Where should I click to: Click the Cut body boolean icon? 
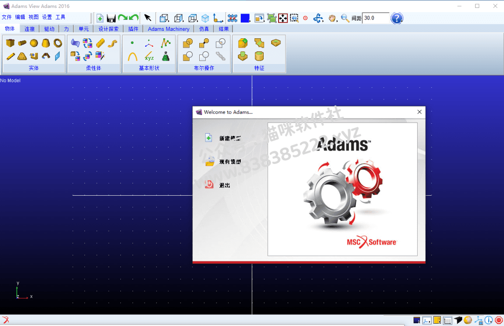coord(188,57)
